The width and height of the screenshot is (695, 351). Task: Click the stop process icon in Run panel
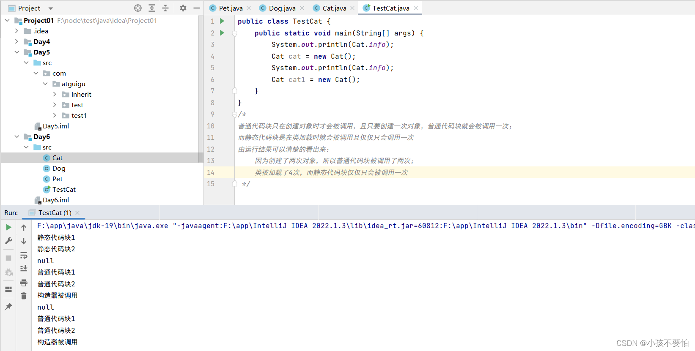(x=8, y=258)
